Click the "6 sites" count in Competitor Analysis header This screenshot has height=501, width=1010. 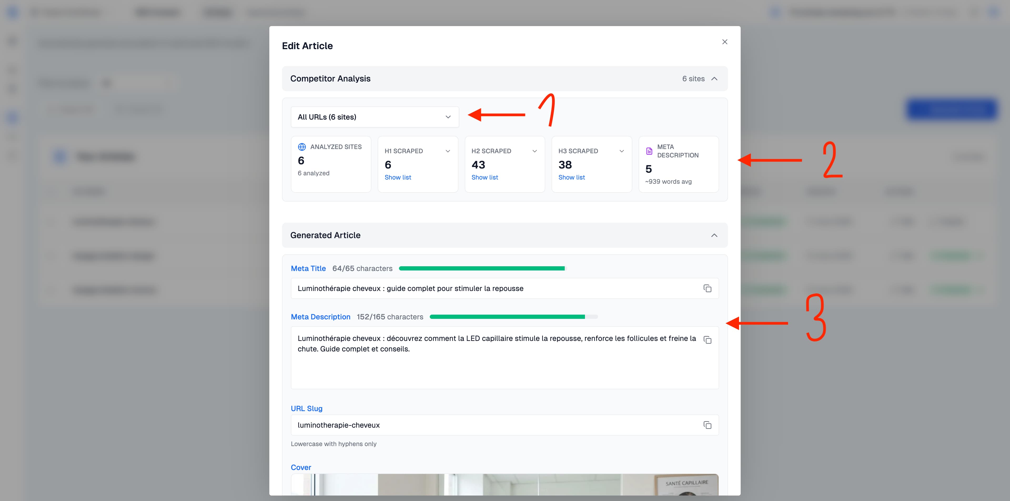pyautogui.click(x=693, y=79)
